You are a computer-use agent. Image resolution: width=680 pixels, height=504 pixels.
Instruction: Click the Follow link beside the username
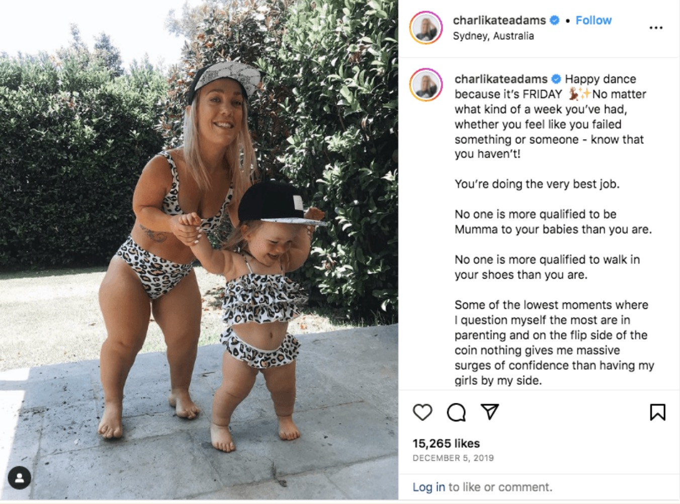pyautogui.click(x=593, y=20)
